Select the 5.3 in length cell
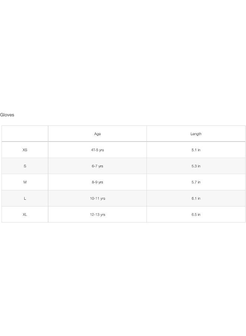The image size is (246, 336). [196, 166]
